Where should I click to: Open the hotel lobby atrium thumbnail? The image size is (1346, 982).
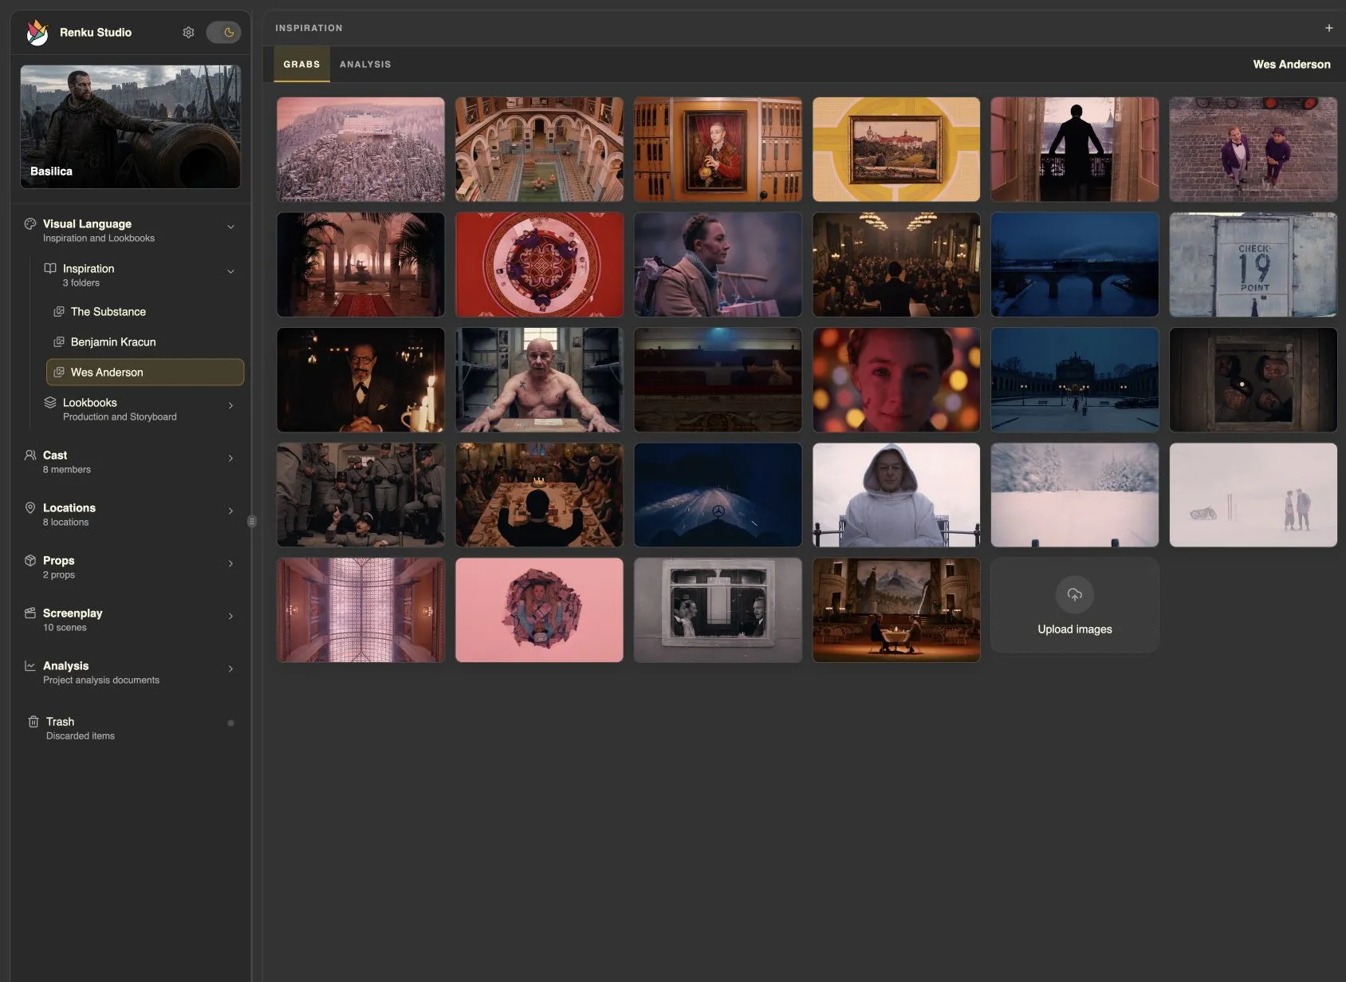coord(539,150)
